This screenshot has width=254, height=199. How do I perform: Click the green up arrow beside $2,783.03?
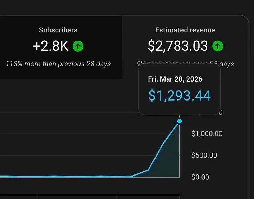218,46
